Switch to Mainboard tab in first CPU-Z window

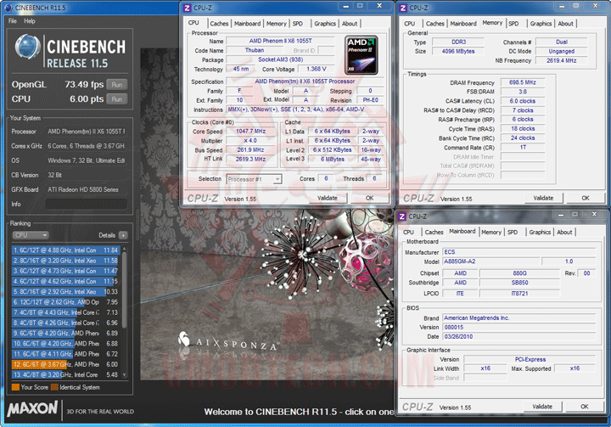point(247,24)
